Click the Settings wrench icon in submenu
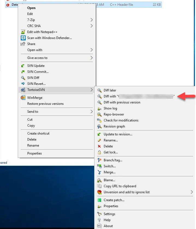 point(99,214)
